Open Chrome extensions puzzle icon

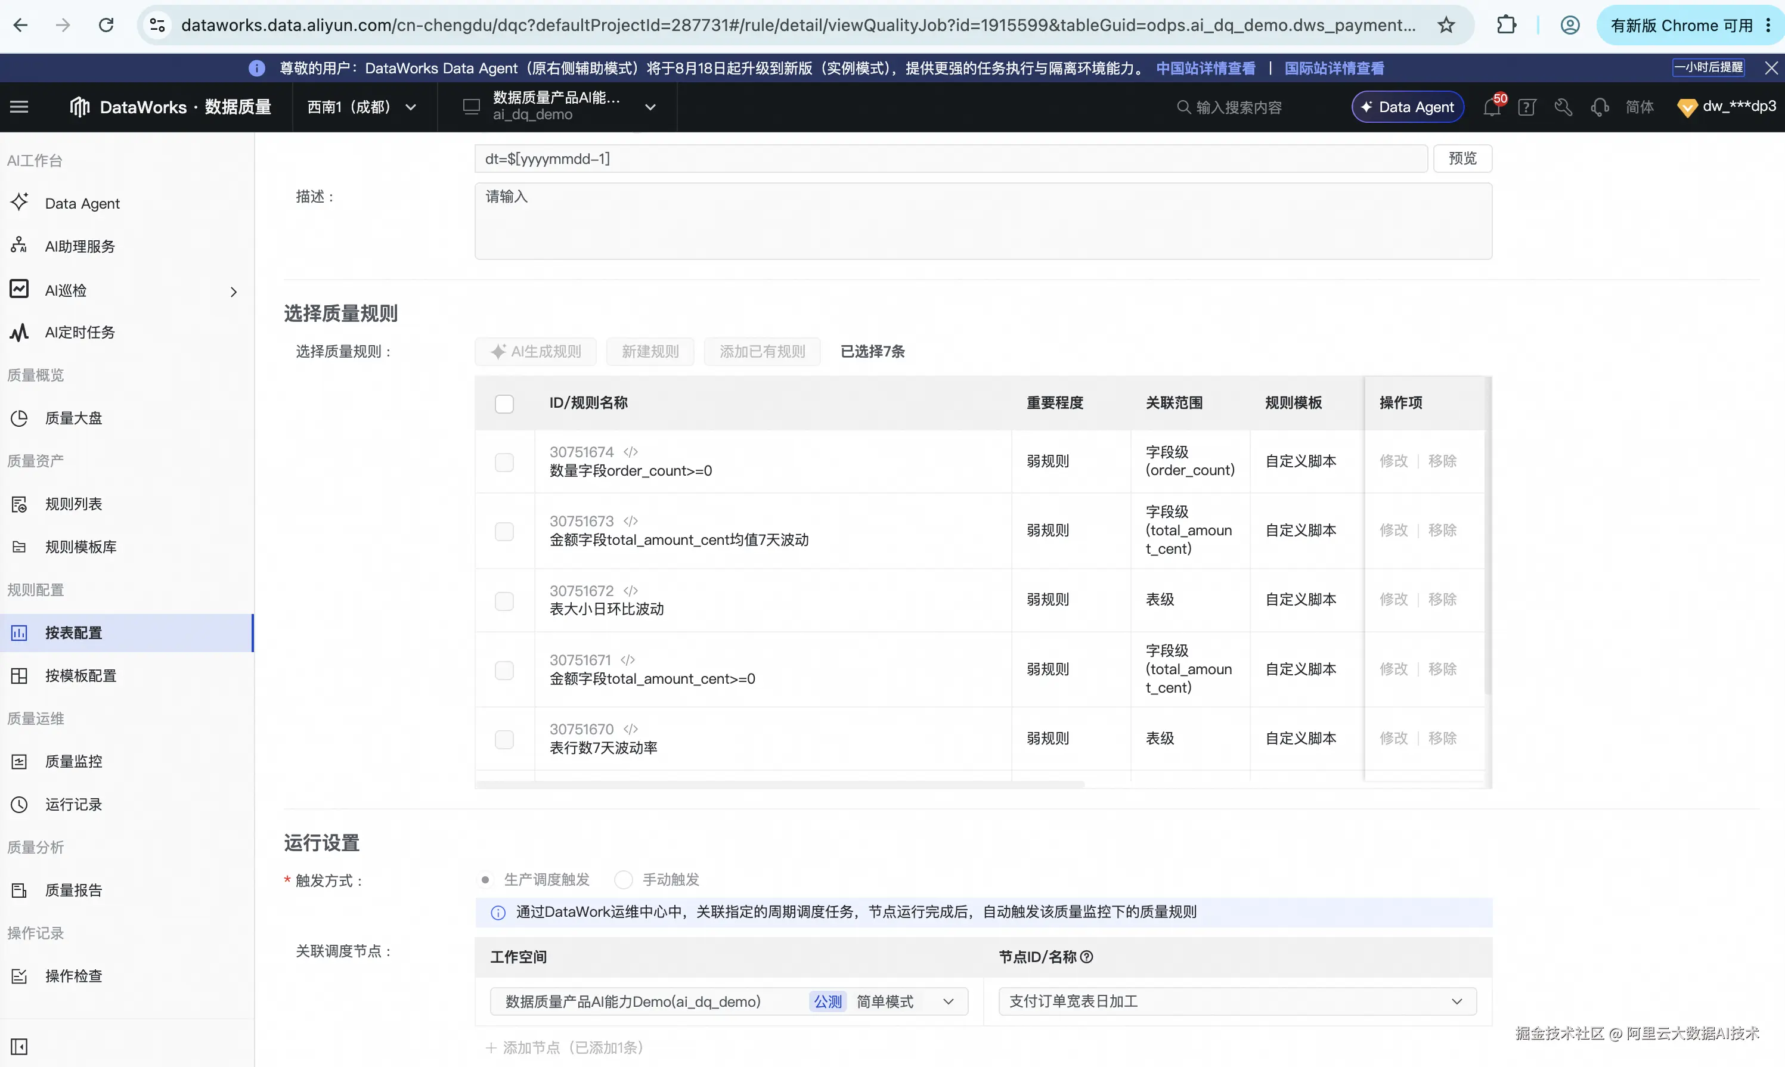(x=1506, y=25)
